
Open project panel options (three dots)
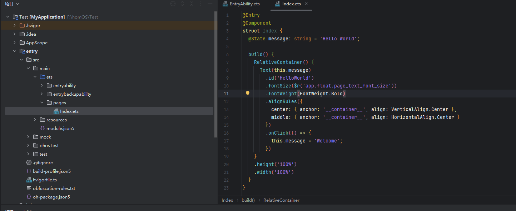coord(201,4)
